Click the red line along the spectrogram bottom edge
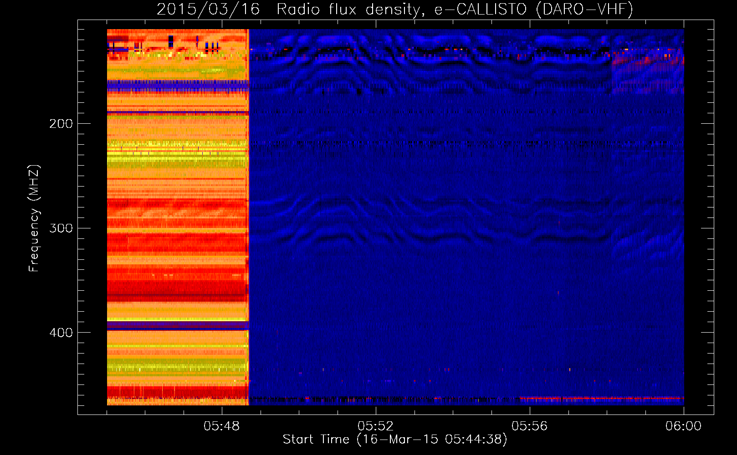The image size is (737, 455). 601,399
